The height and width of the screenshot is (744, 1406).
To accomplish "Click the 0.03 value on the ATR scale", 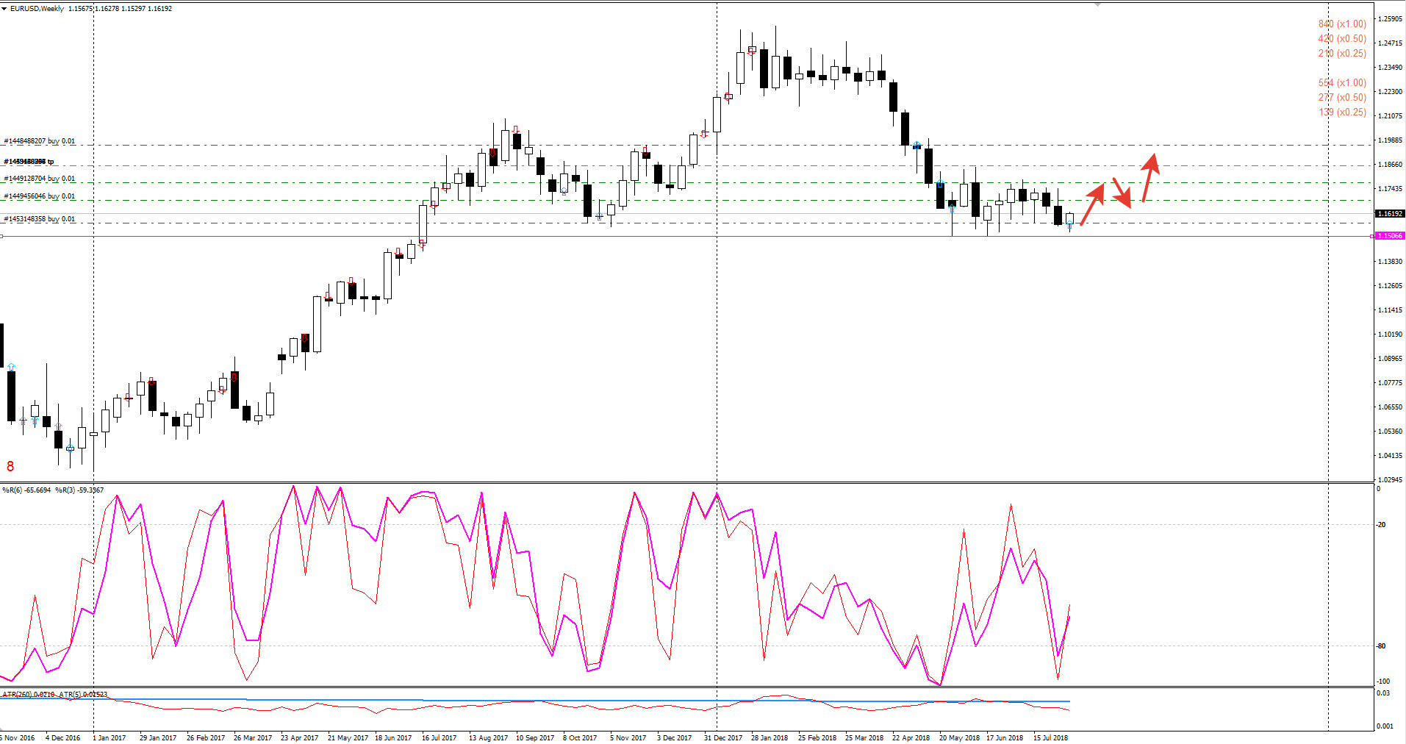I will (1383, 693).
